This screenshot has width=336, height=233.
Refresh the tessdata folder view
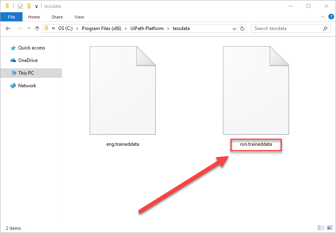(x=242, y=28)
